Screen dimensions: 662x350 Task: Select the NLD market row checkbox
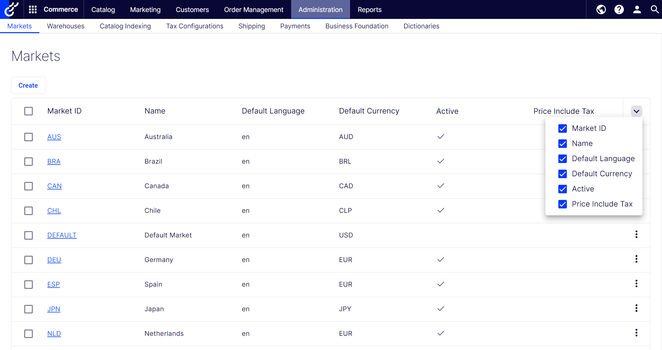pyautogui.click(x=29, y=334)
